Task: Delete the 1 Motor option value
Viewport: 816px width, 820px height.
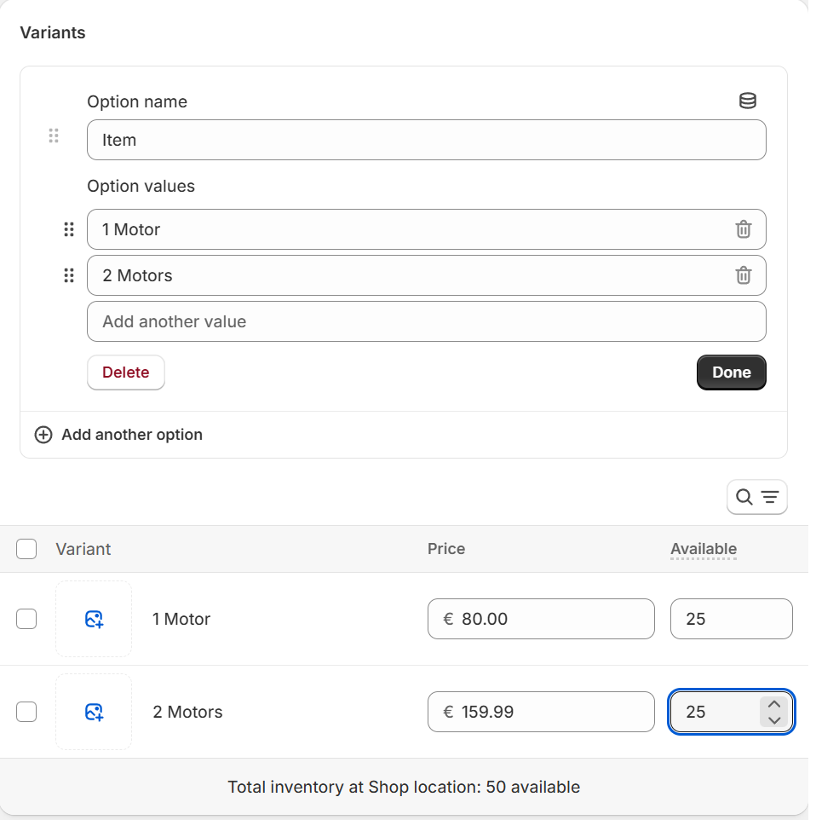Action: click(743, 229)
